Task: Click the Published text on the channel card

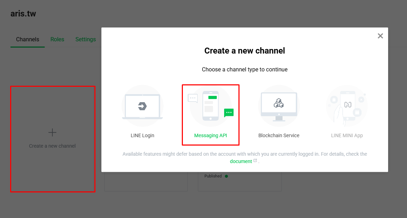Action: 213,176
